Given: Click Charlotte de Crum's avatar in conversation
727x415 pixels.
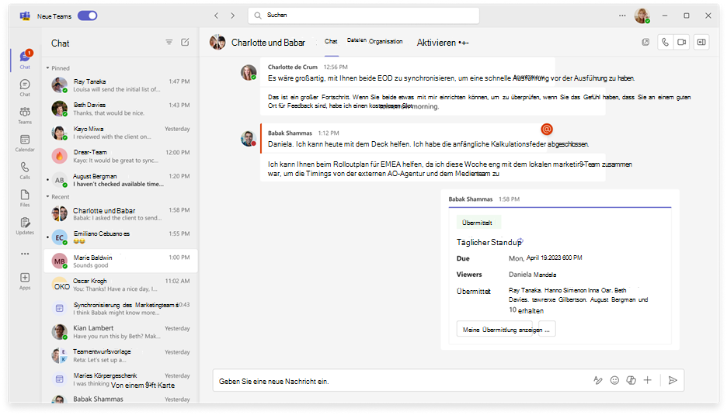Looking at the screenshot, I should 249,72.
